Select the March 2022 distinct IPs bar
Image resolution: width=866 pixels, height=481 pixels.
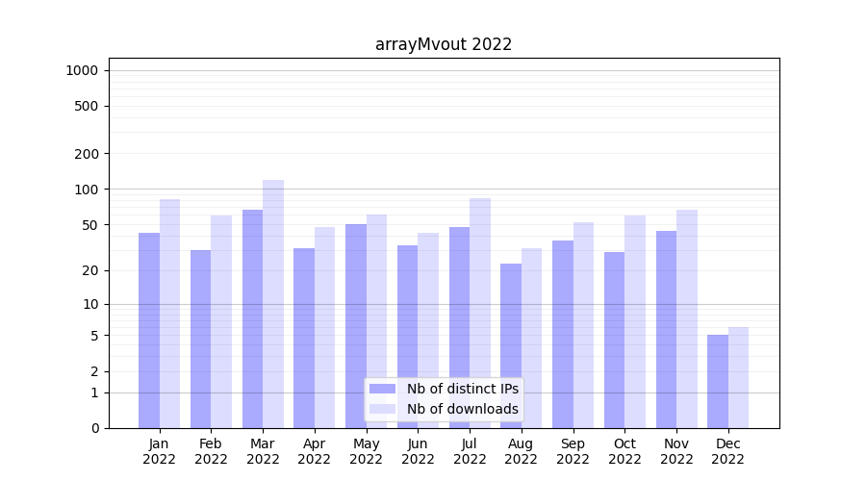click(x=252, y=317)
